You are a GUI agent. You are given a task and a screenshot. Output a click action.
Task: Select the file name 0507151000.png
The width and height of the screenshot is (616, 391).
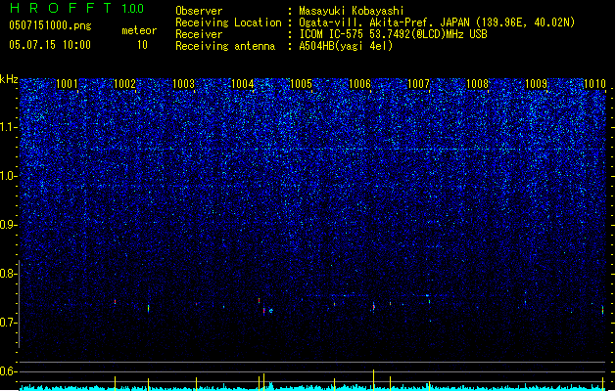point(50,25)
